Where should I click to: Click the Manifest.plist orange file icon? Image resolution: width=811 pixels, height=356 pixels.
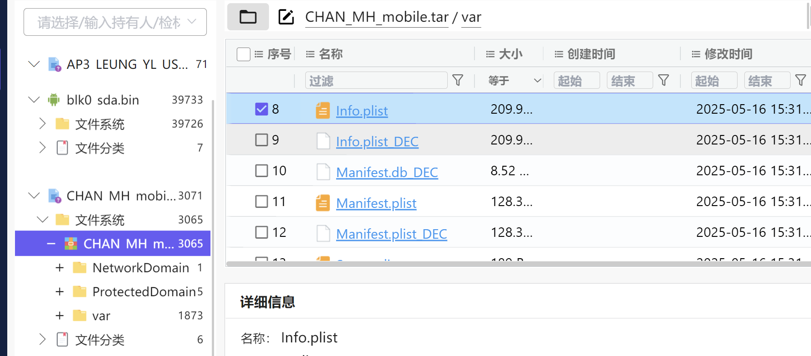tap(322, 203)
